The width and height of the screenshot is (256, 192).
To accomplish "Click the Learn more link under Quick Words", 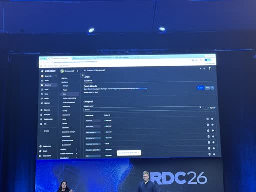I will [x=143, y=88].
